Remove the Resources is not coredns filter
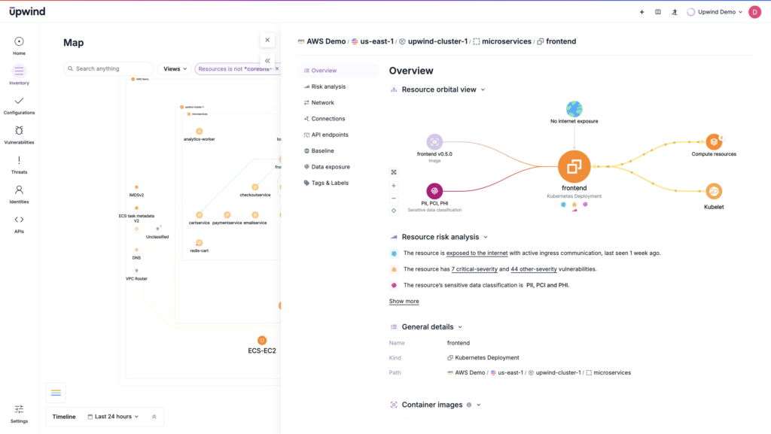The width and height of the screenshot is (771, 434). pyautogui.click(x=276, y=68)
